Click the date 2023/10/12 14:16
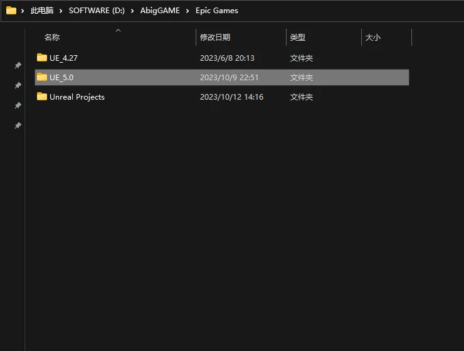Viewport: 464px width, 351px height. point(232,97)
